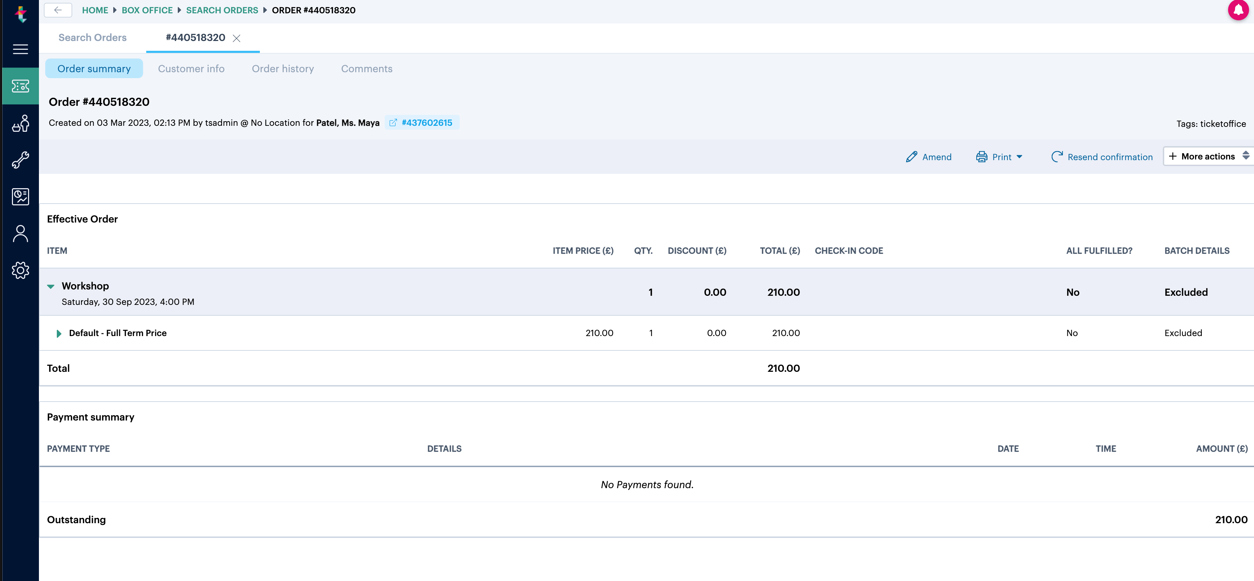This screenshot has height=581, width=1254.
Task: Switch to the Search Orders tab
Action: click(x=93, y=37)
